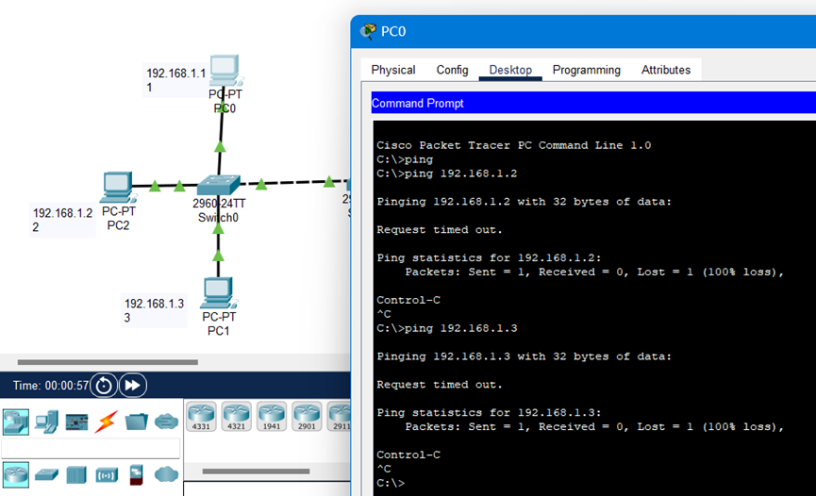Screen dimensions: 816x496
Task: Choose the Routers subcategory icon
Action: pyautogui.click(x=16, y=474)
